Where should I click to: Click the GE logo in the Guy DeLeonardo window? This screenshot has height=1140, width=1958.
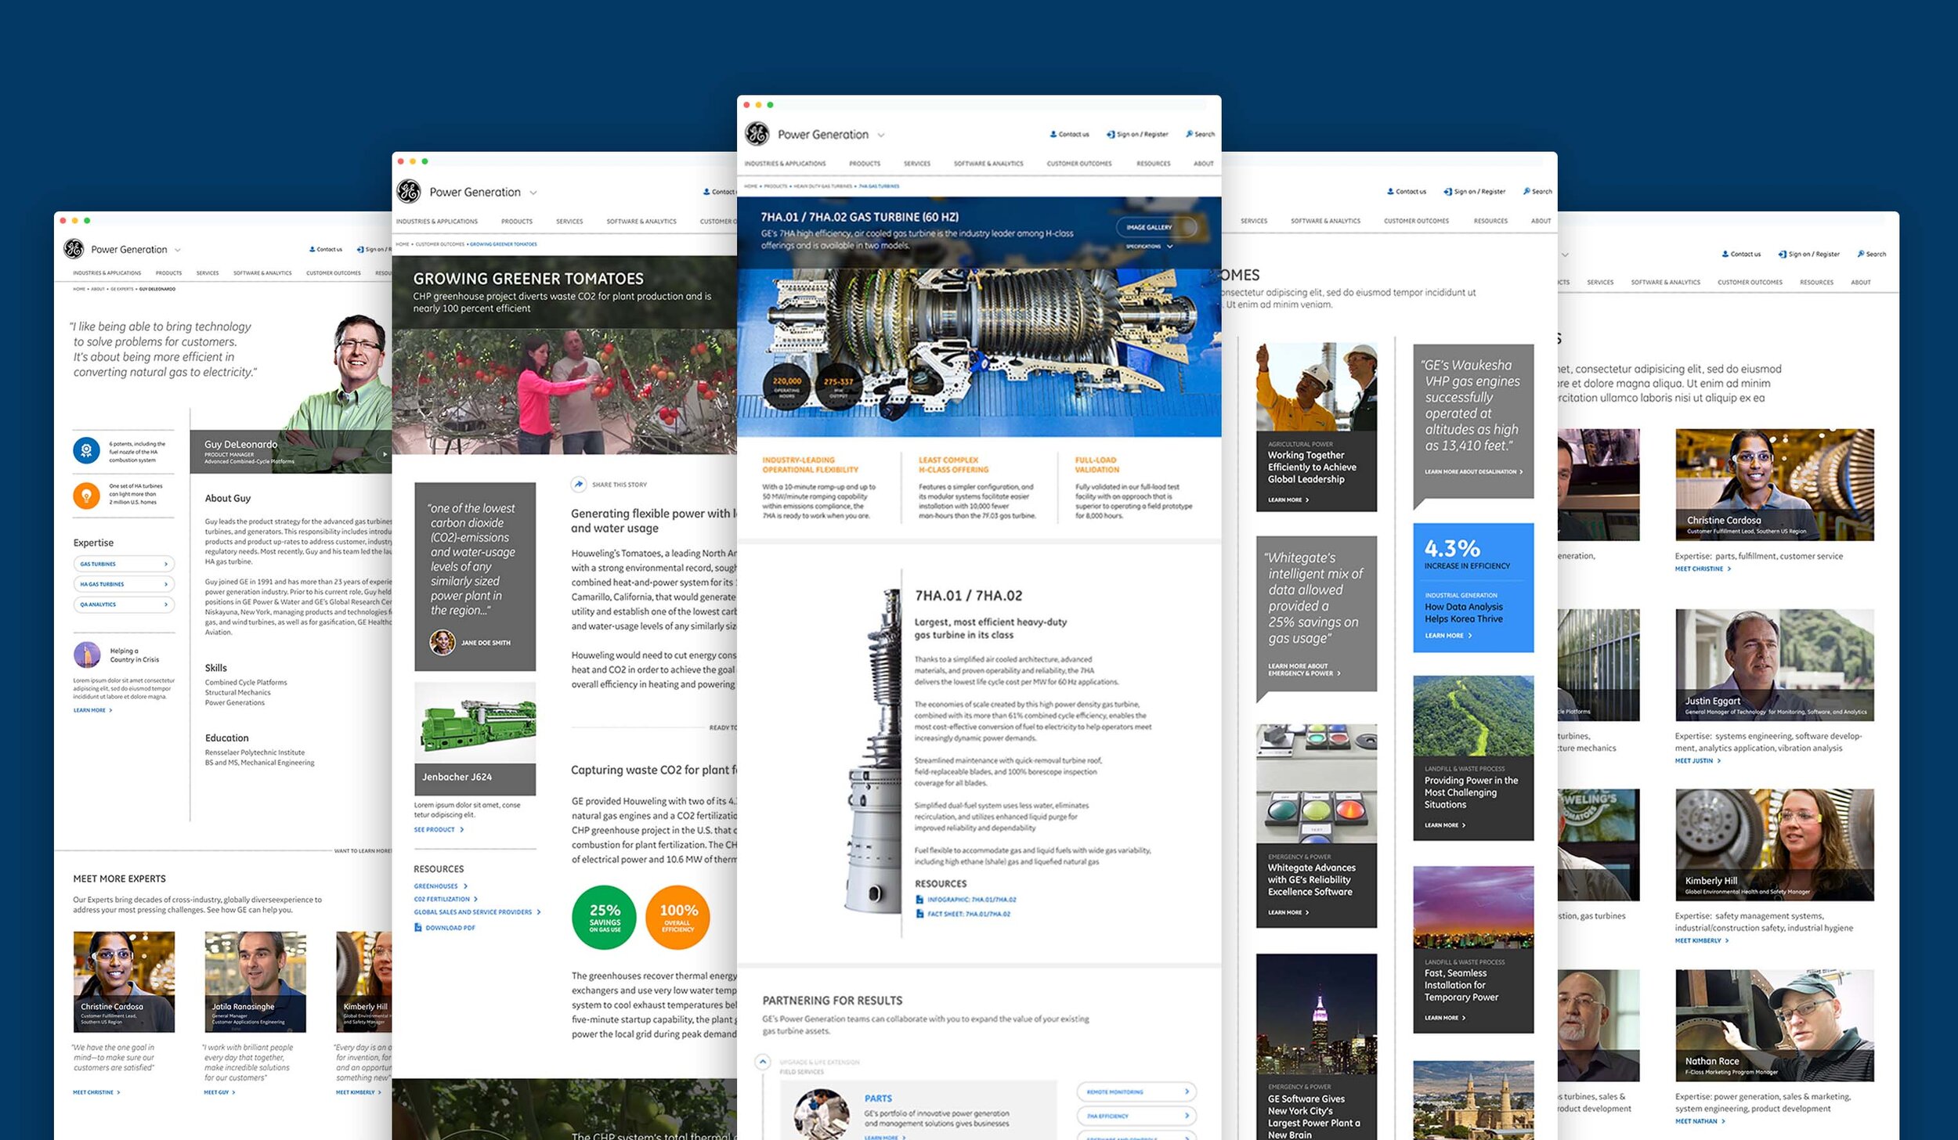(x=74, y=249)
